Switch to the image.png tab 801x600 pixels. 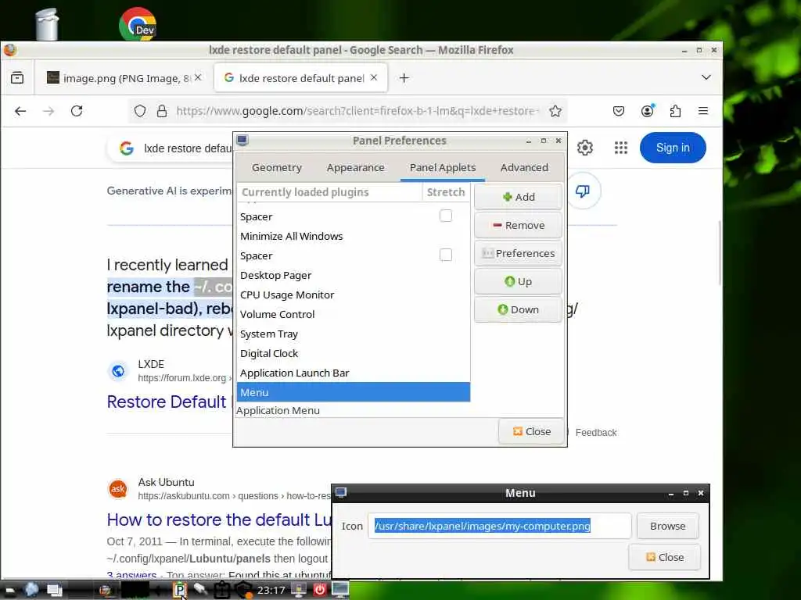click(120, 78)
